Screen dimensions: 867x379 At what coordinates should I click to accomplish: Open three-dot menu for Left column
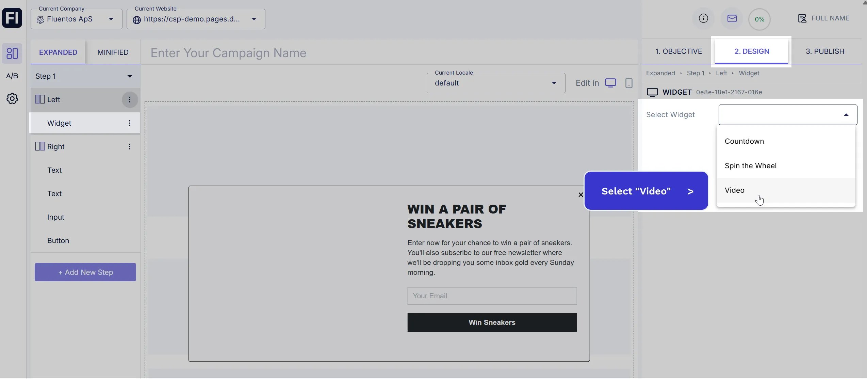130,100
